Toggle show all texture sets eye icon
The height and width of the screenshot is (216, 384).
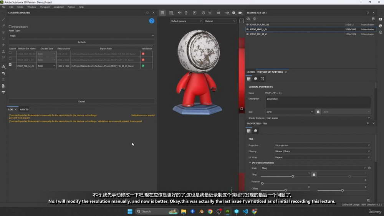[255, 18]
